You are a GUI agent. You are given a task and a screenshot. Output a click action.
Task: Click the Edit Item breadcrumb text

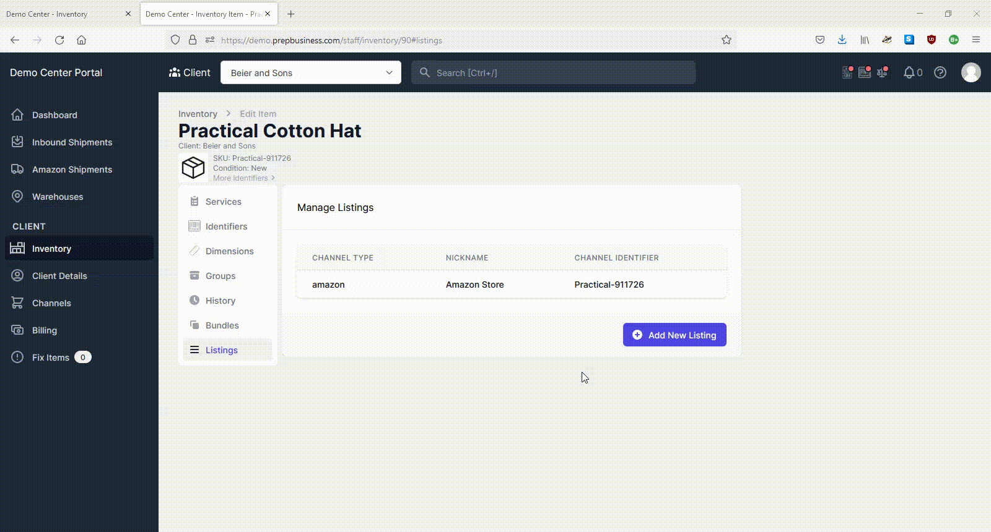coord(258,114)
